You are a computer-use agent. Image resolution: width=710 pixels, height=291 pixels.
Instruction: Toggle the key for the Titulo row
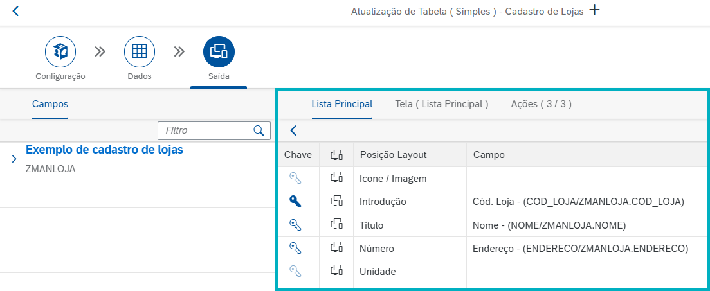(295, 224)
